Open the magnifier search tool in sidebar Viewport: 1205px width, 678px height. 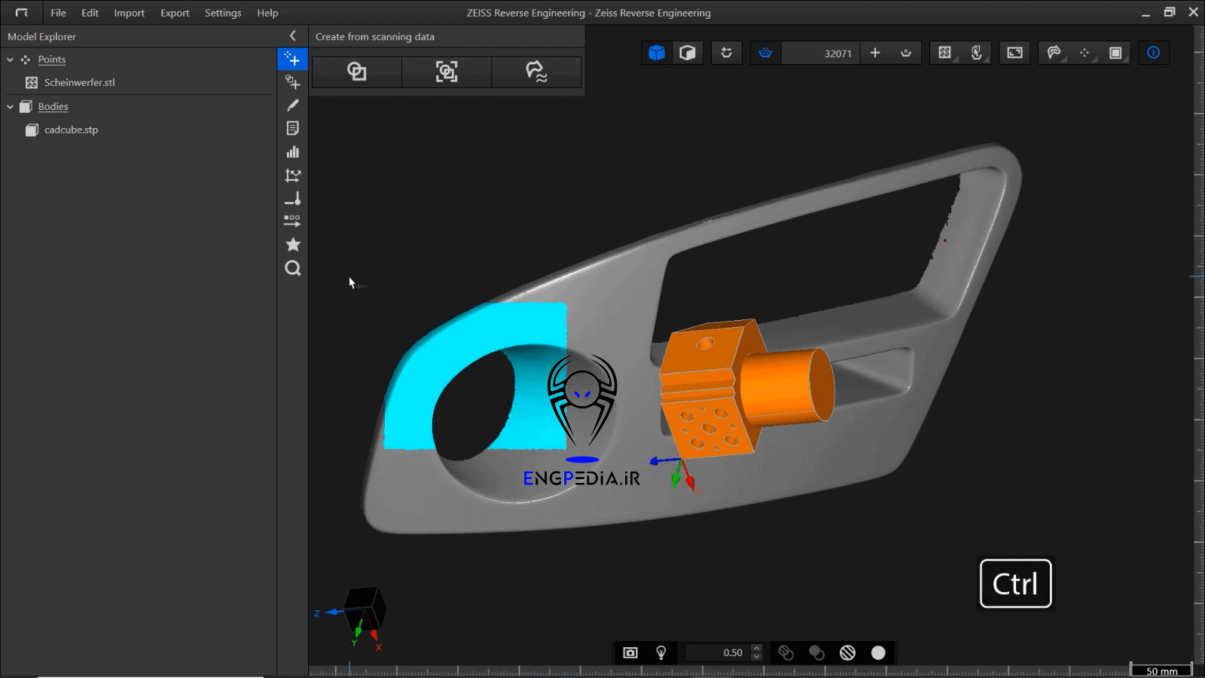(292, 268)
